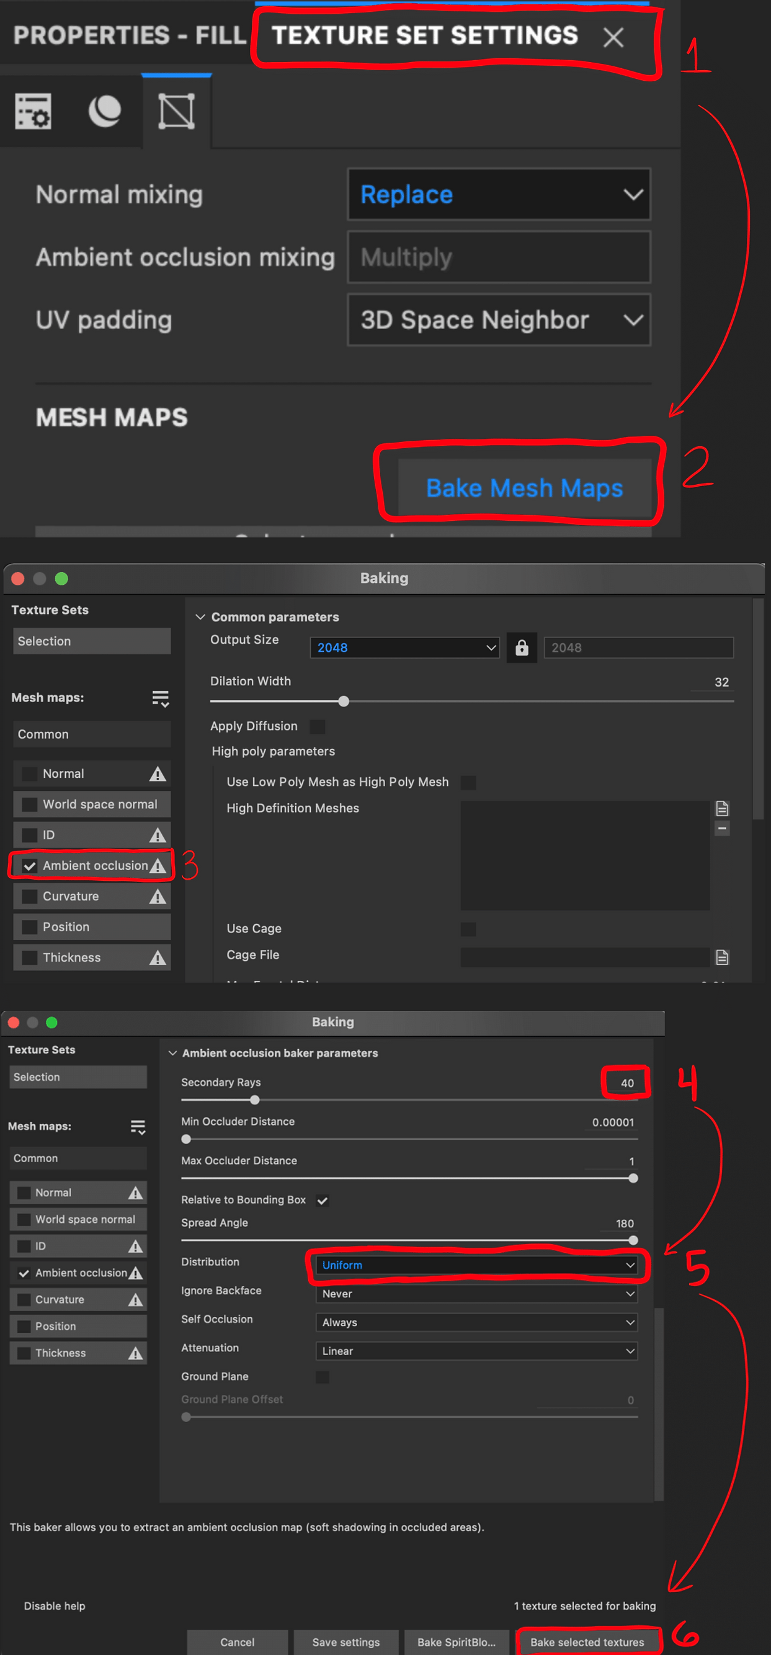This screenshot has width=771, height=1655.
Task: Check Normal in the upper Baking window
Action: point(30,773)
